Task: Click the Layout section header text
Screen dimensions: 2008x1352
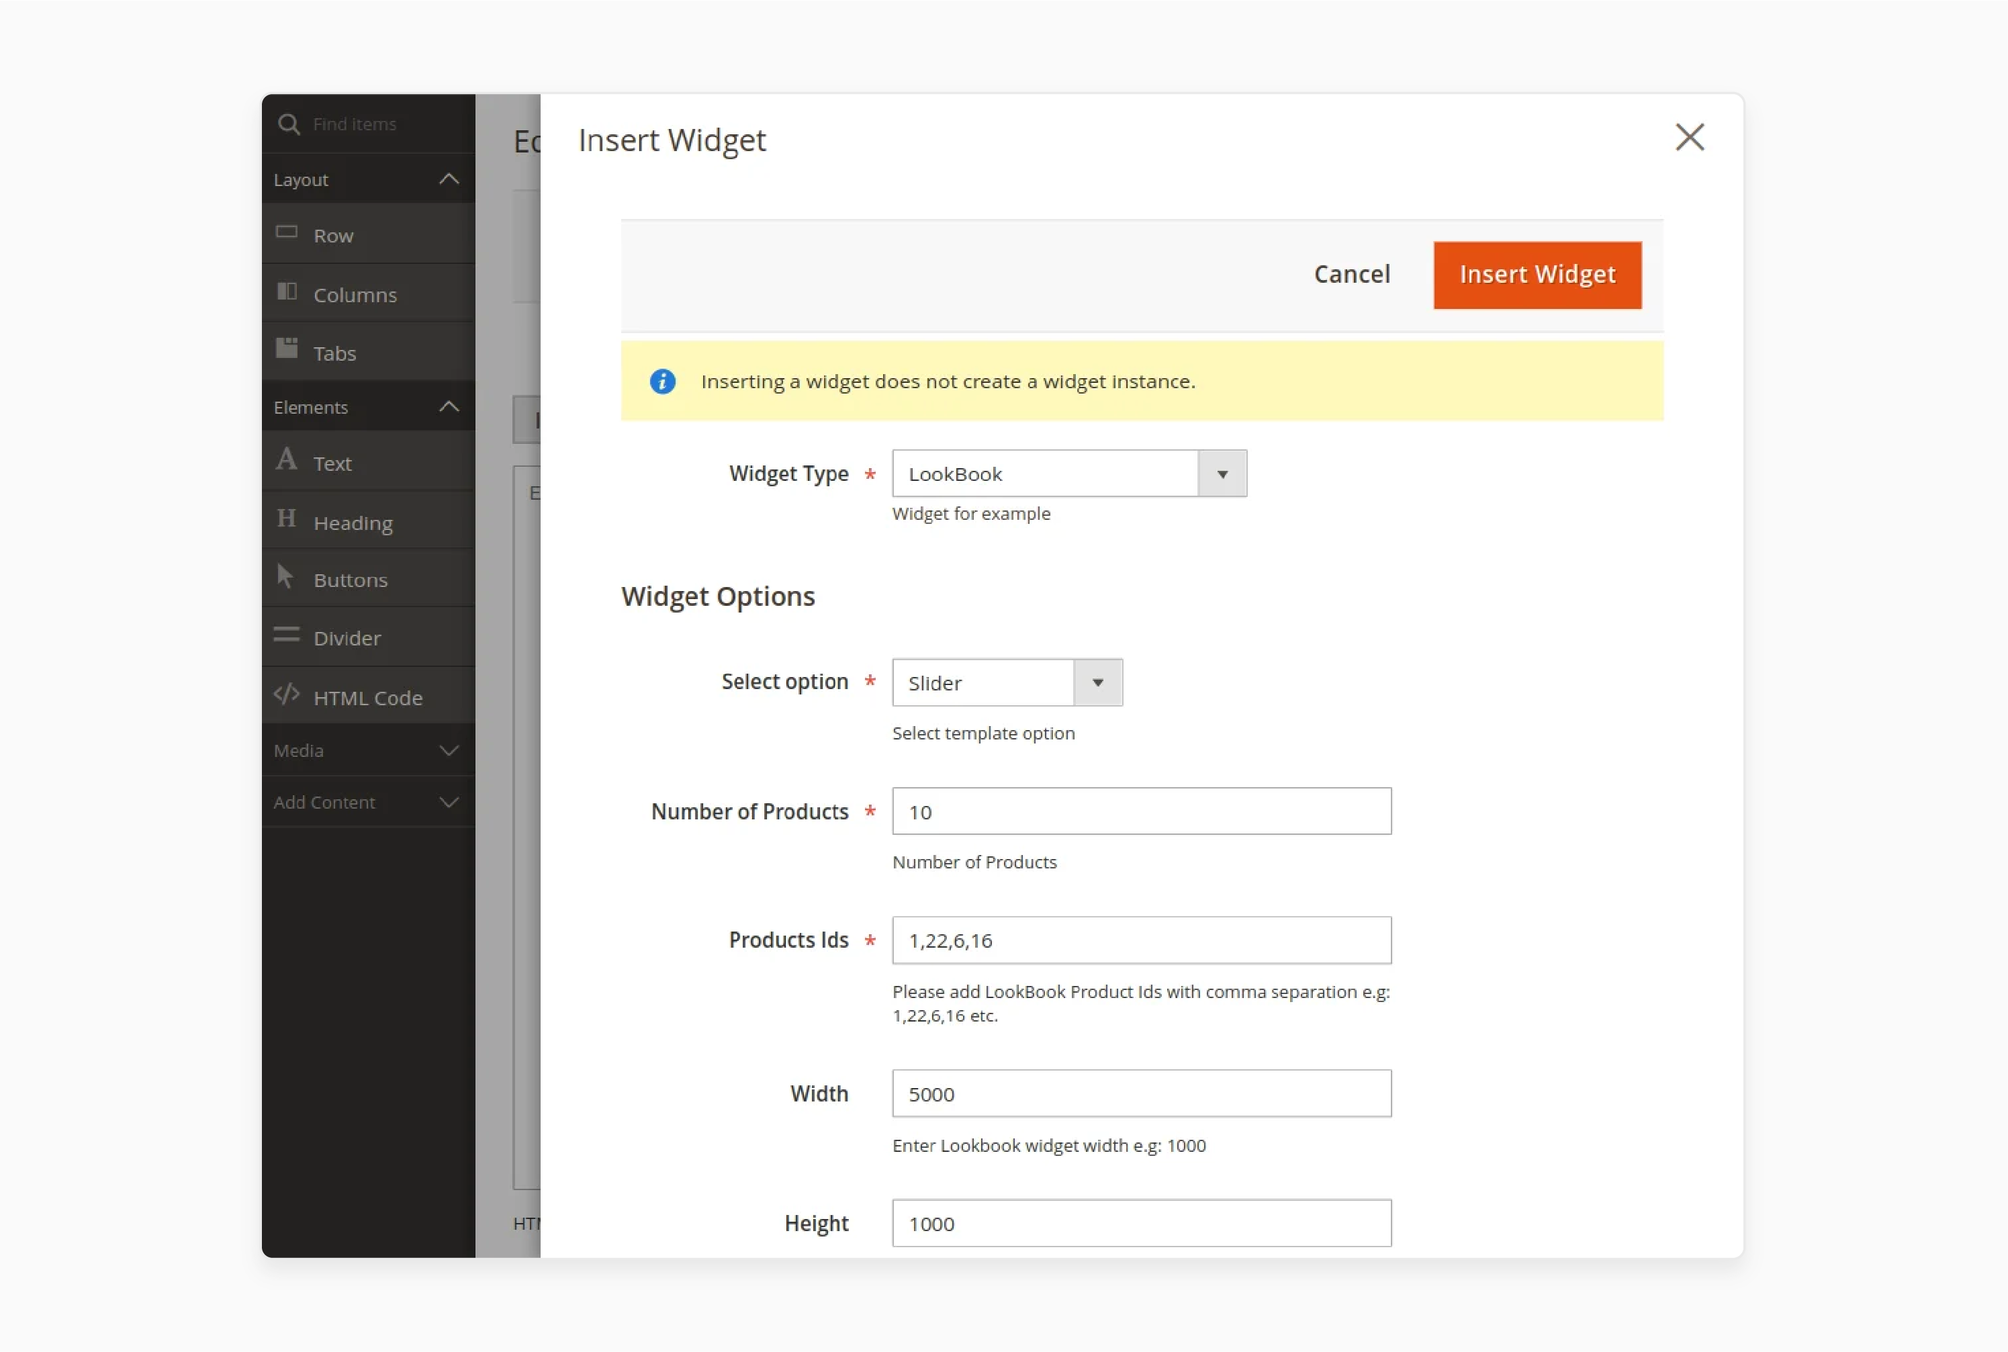Action: pyautogui.click(x=301, y=180)
